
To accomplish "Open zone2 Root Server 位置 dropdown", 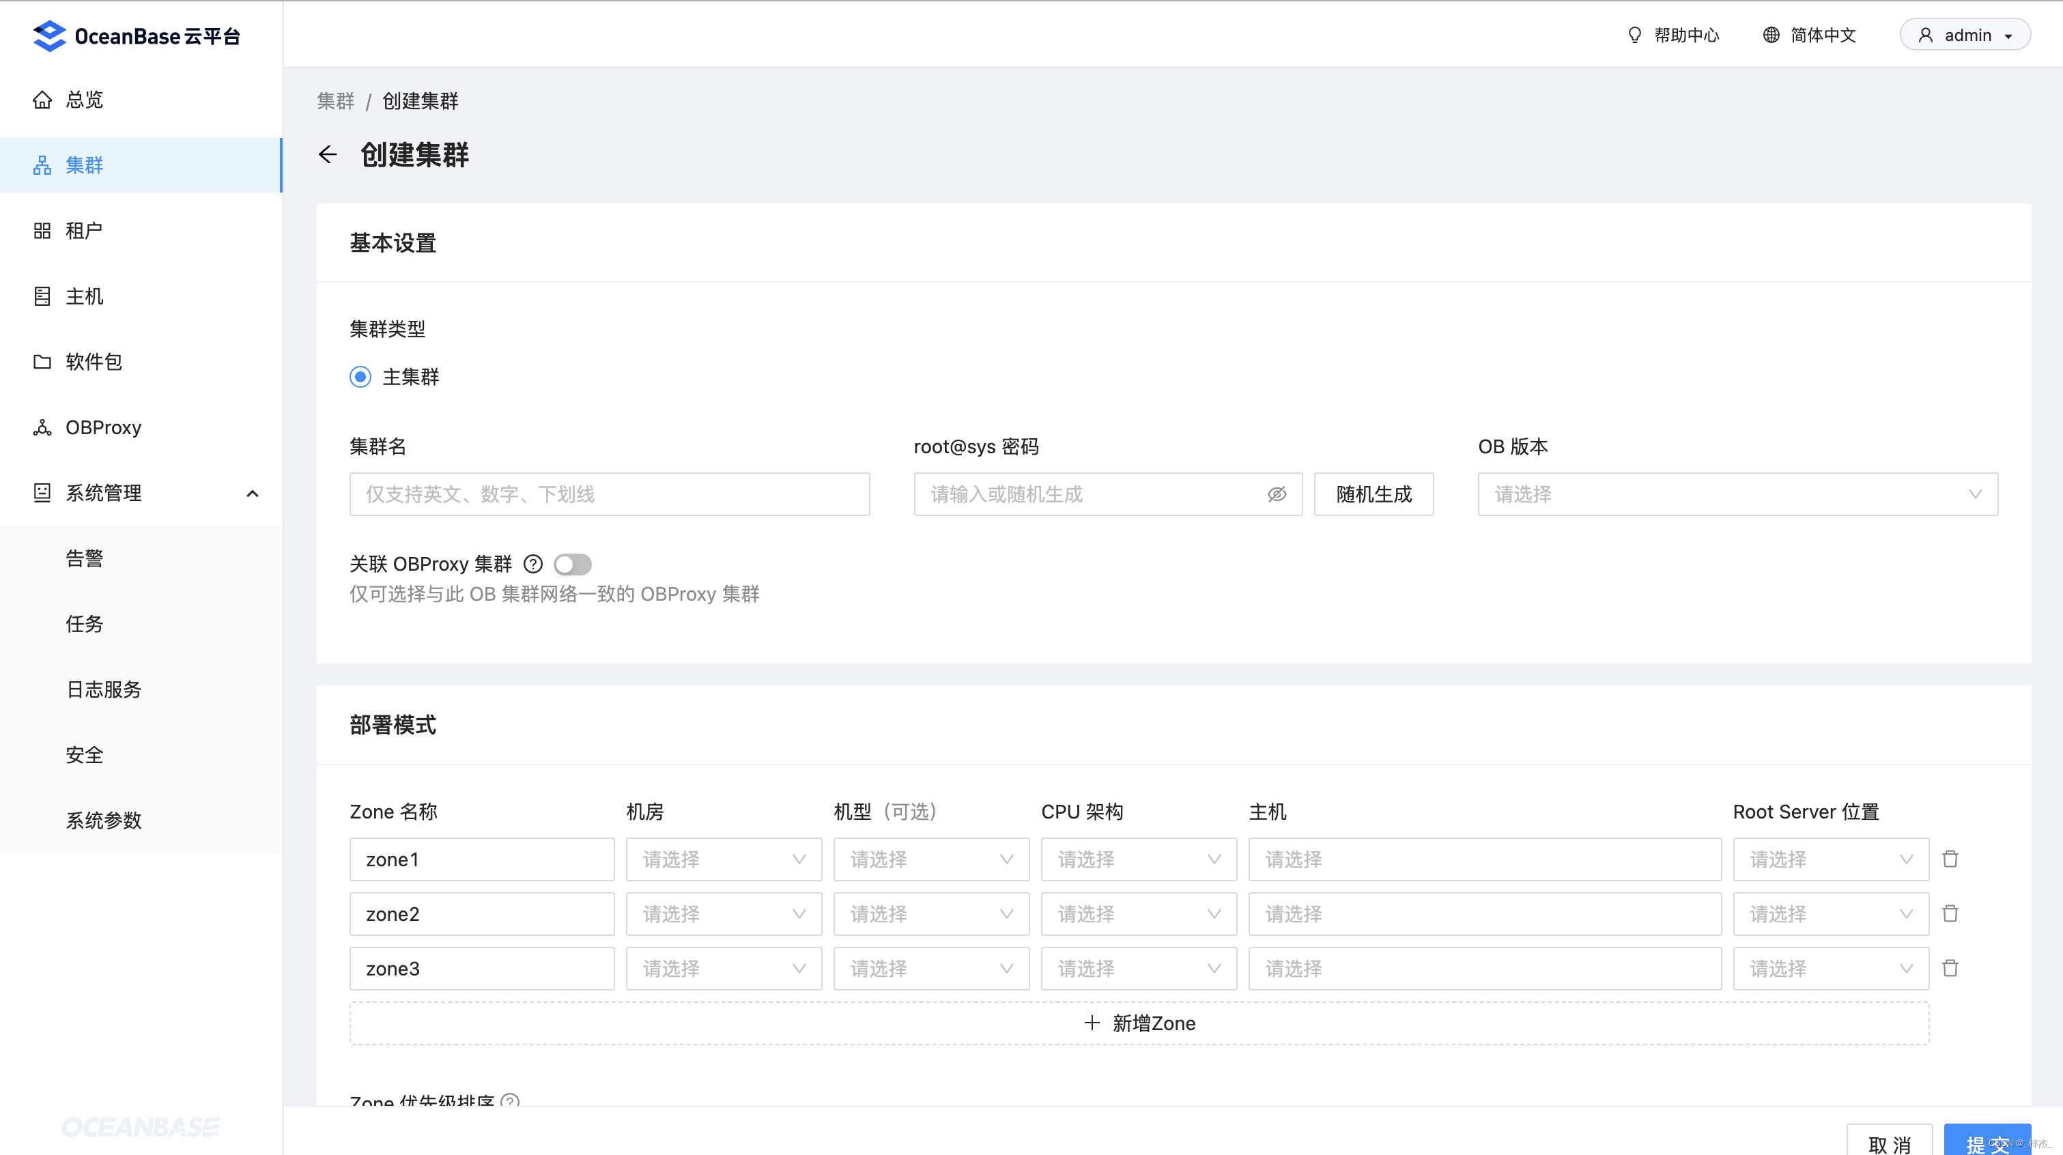I will coord(1830,914).
